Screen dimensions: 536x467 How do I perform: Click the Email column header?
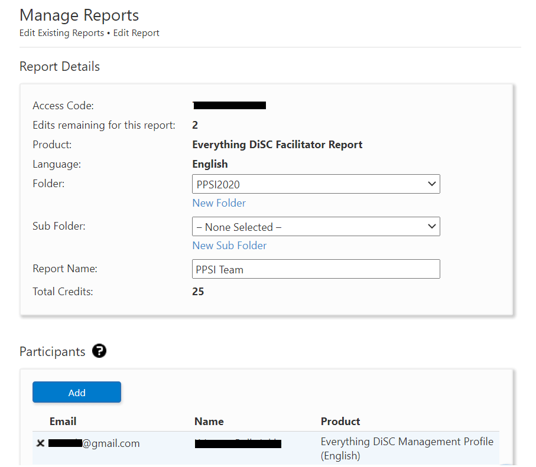(63, 422)
